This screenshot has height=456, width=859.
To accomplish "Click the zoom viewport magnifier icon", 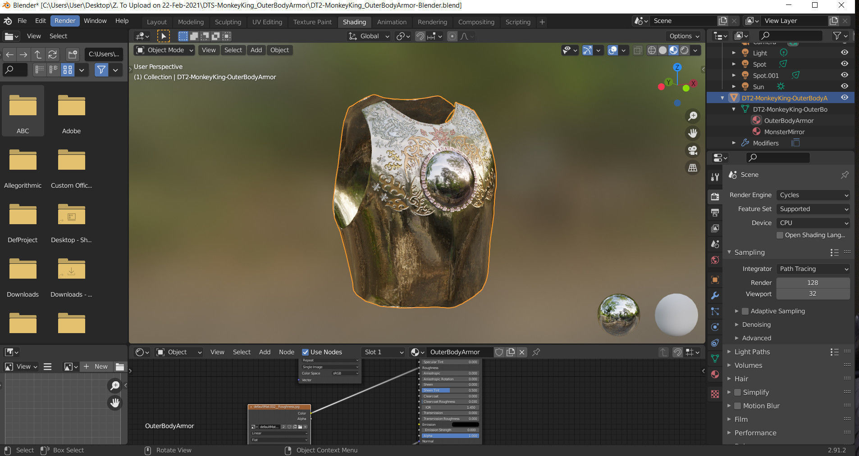I will coord(693,116).
